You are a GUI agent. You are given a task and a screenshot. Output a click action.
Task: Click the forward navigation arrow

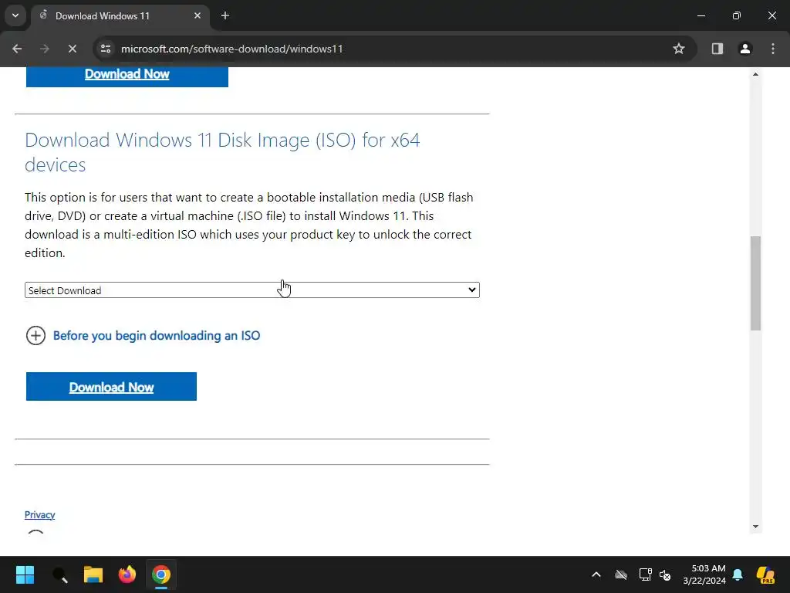(45, 49)
